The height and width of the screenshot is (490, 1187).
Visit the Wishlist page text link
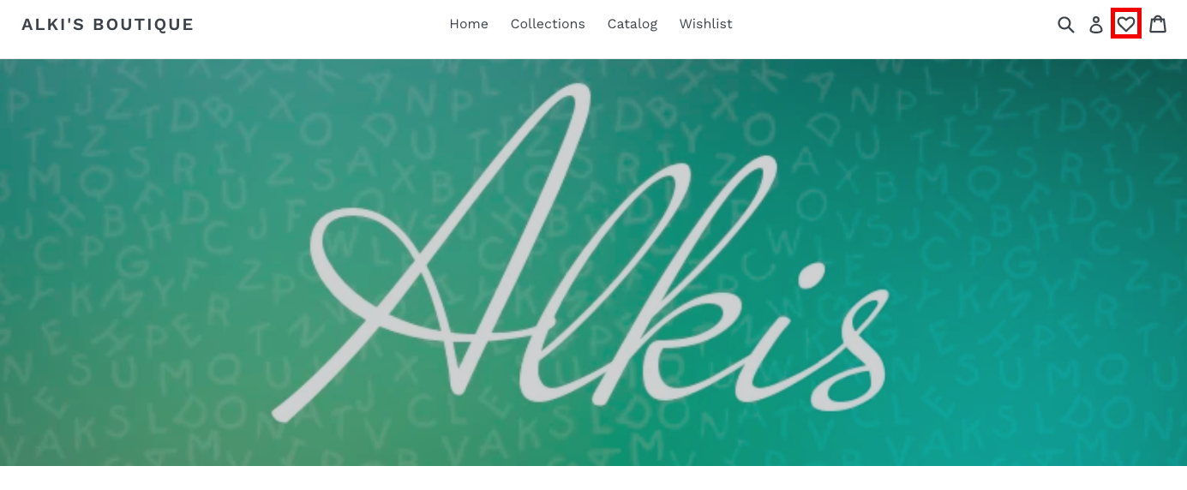click(706, 24)
